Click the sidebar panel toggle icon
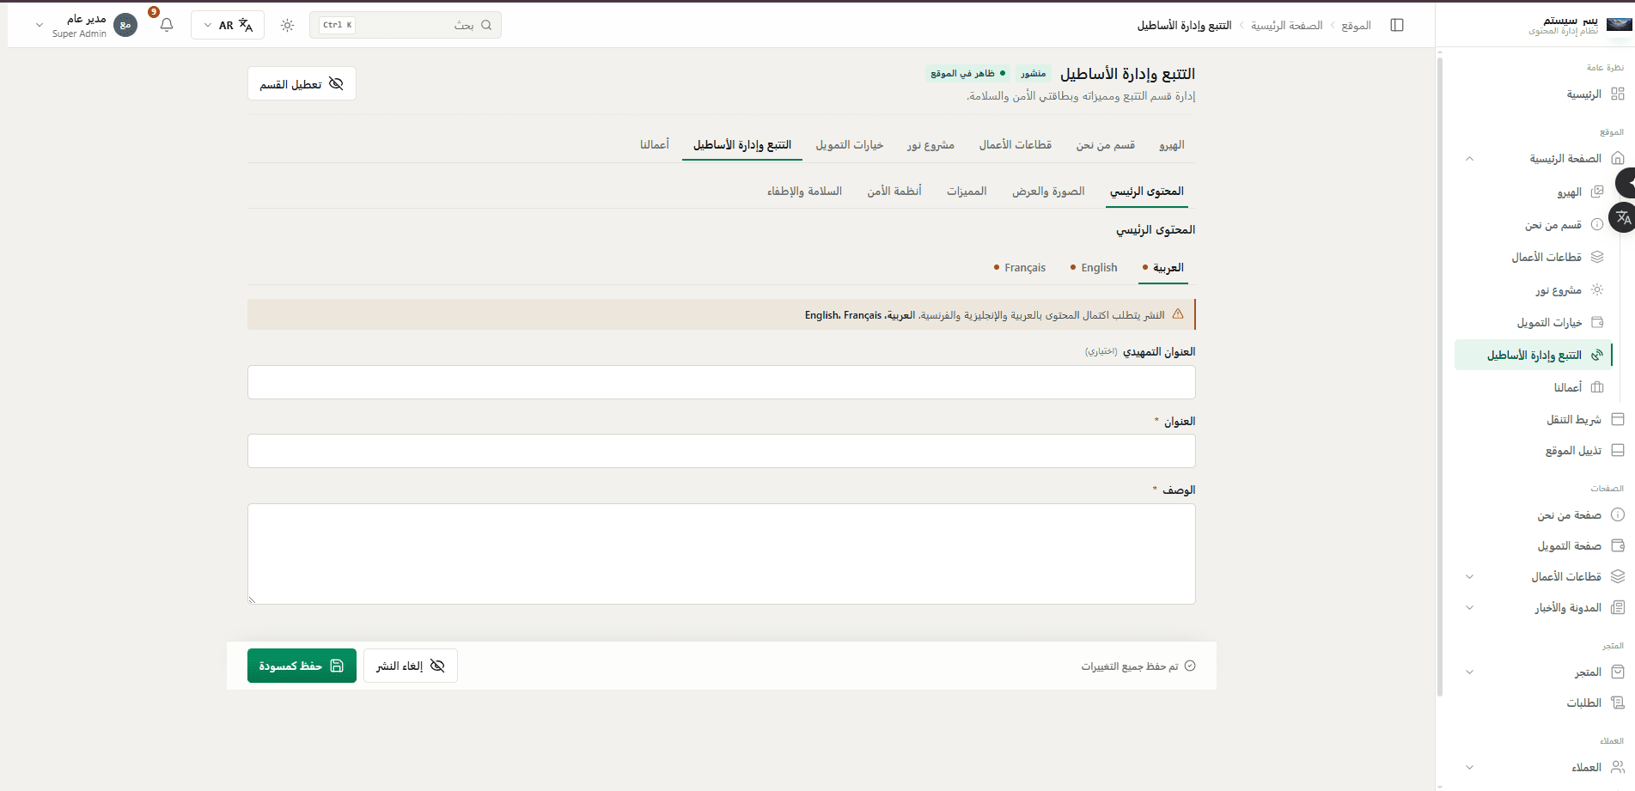1635x791 pixels. pos(1397,25)
